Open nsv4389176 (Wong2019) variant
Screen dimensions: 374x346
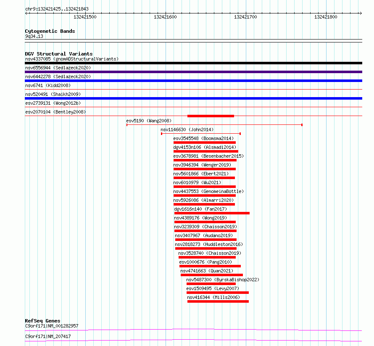(x=200, y=218)
